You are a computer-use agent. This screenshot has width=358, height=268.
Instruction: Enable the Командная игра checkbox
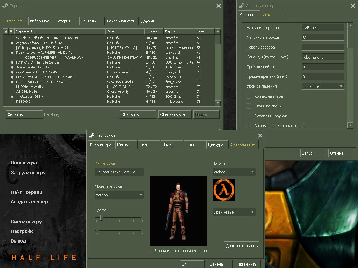pos(249,96)
